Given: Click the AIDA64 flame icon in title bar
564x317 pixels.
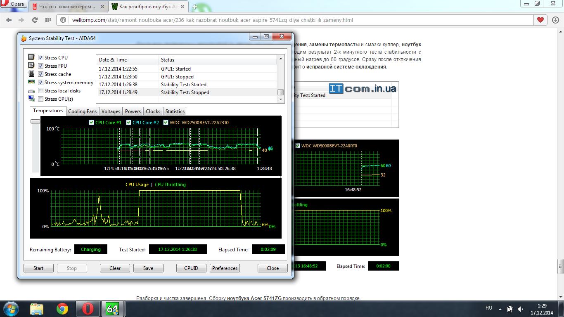Looking at the screenshot, I should tap(24, 38).
